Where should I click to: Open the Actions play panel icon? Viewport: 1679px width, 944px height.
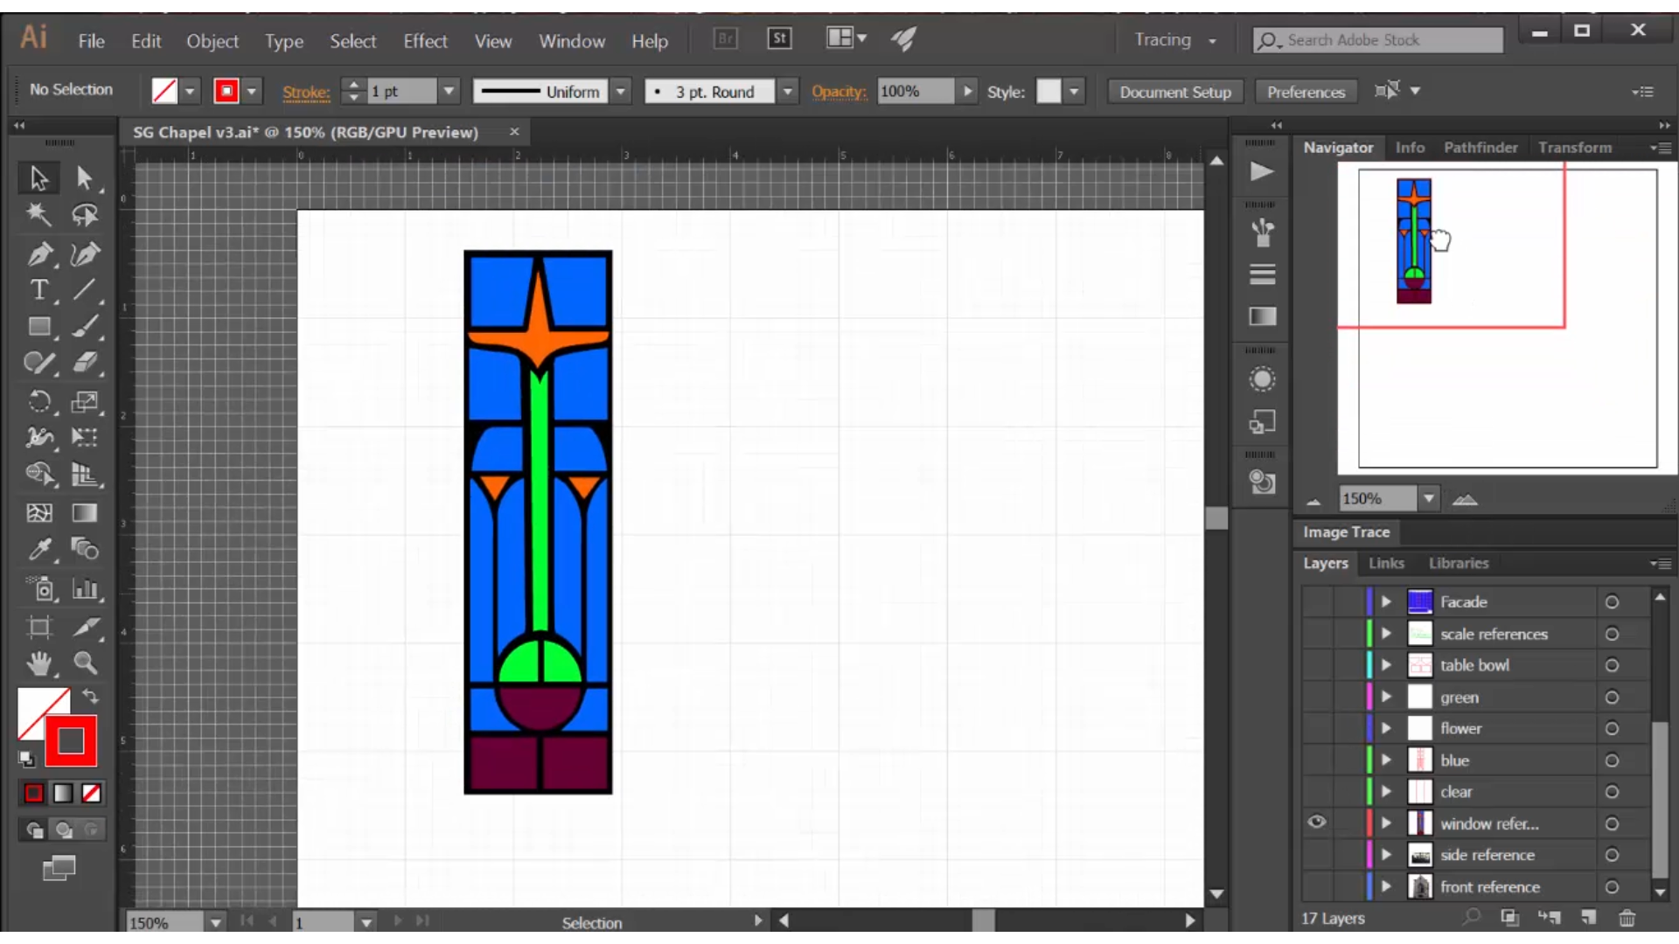tap(1261, 171)
